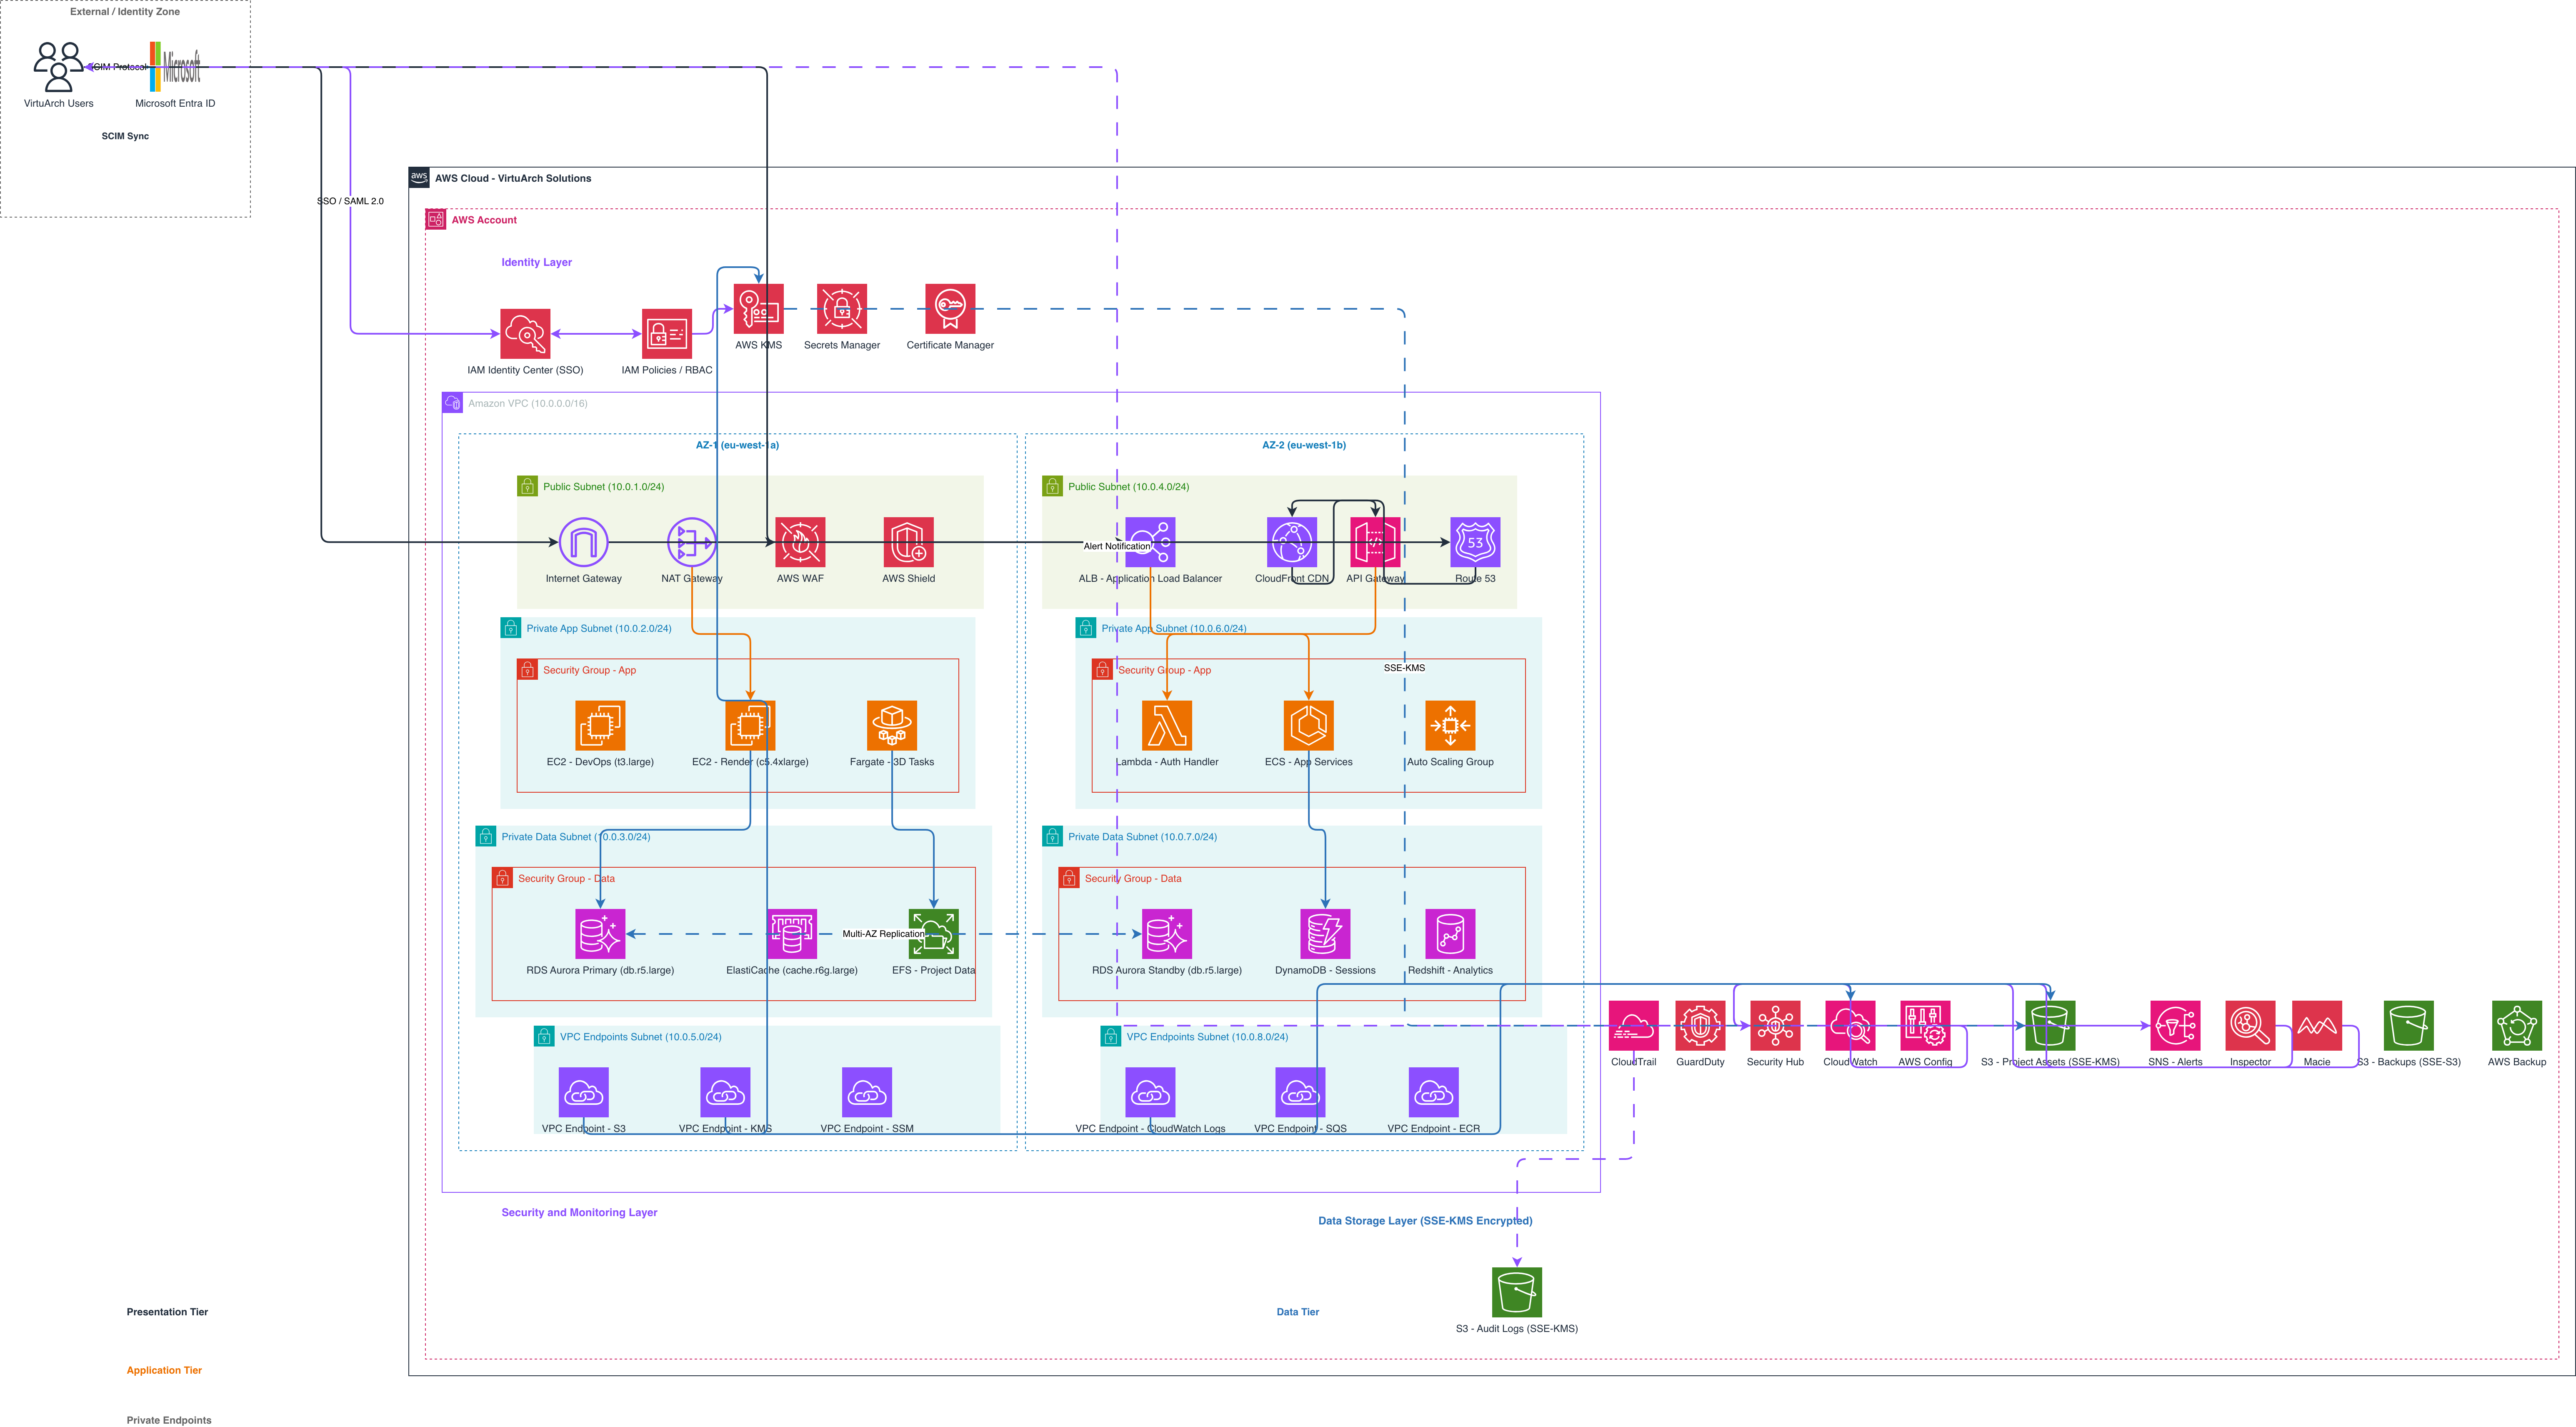Select the Certificate Manager icon
Viewport: 2576px width, 1427px height.
click(x=950, y=309)
